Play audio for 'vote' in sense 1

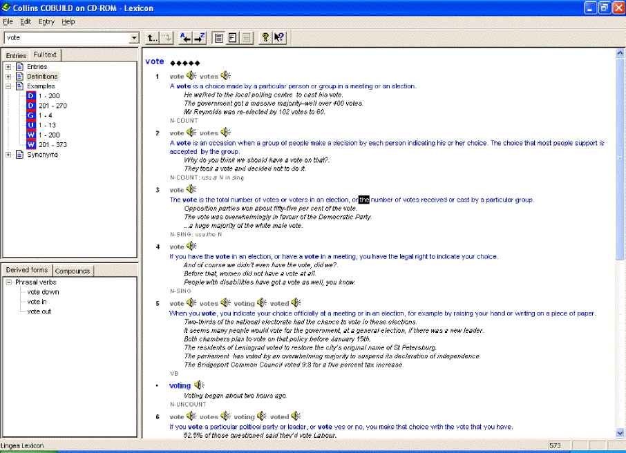[191, 75]
